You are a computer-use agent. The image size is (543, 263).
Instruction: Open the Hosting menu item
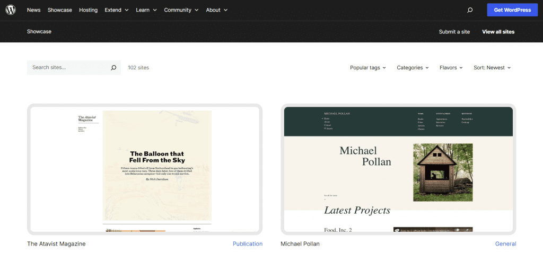click(x=89, y=10)
